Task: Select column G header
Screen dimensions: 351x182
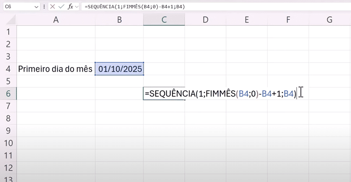Action: pos(330,20)
